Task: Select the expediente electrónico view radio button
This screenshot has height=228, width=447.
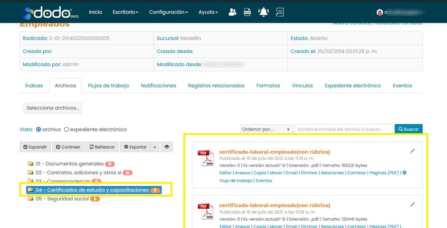Action: point(66,130)
